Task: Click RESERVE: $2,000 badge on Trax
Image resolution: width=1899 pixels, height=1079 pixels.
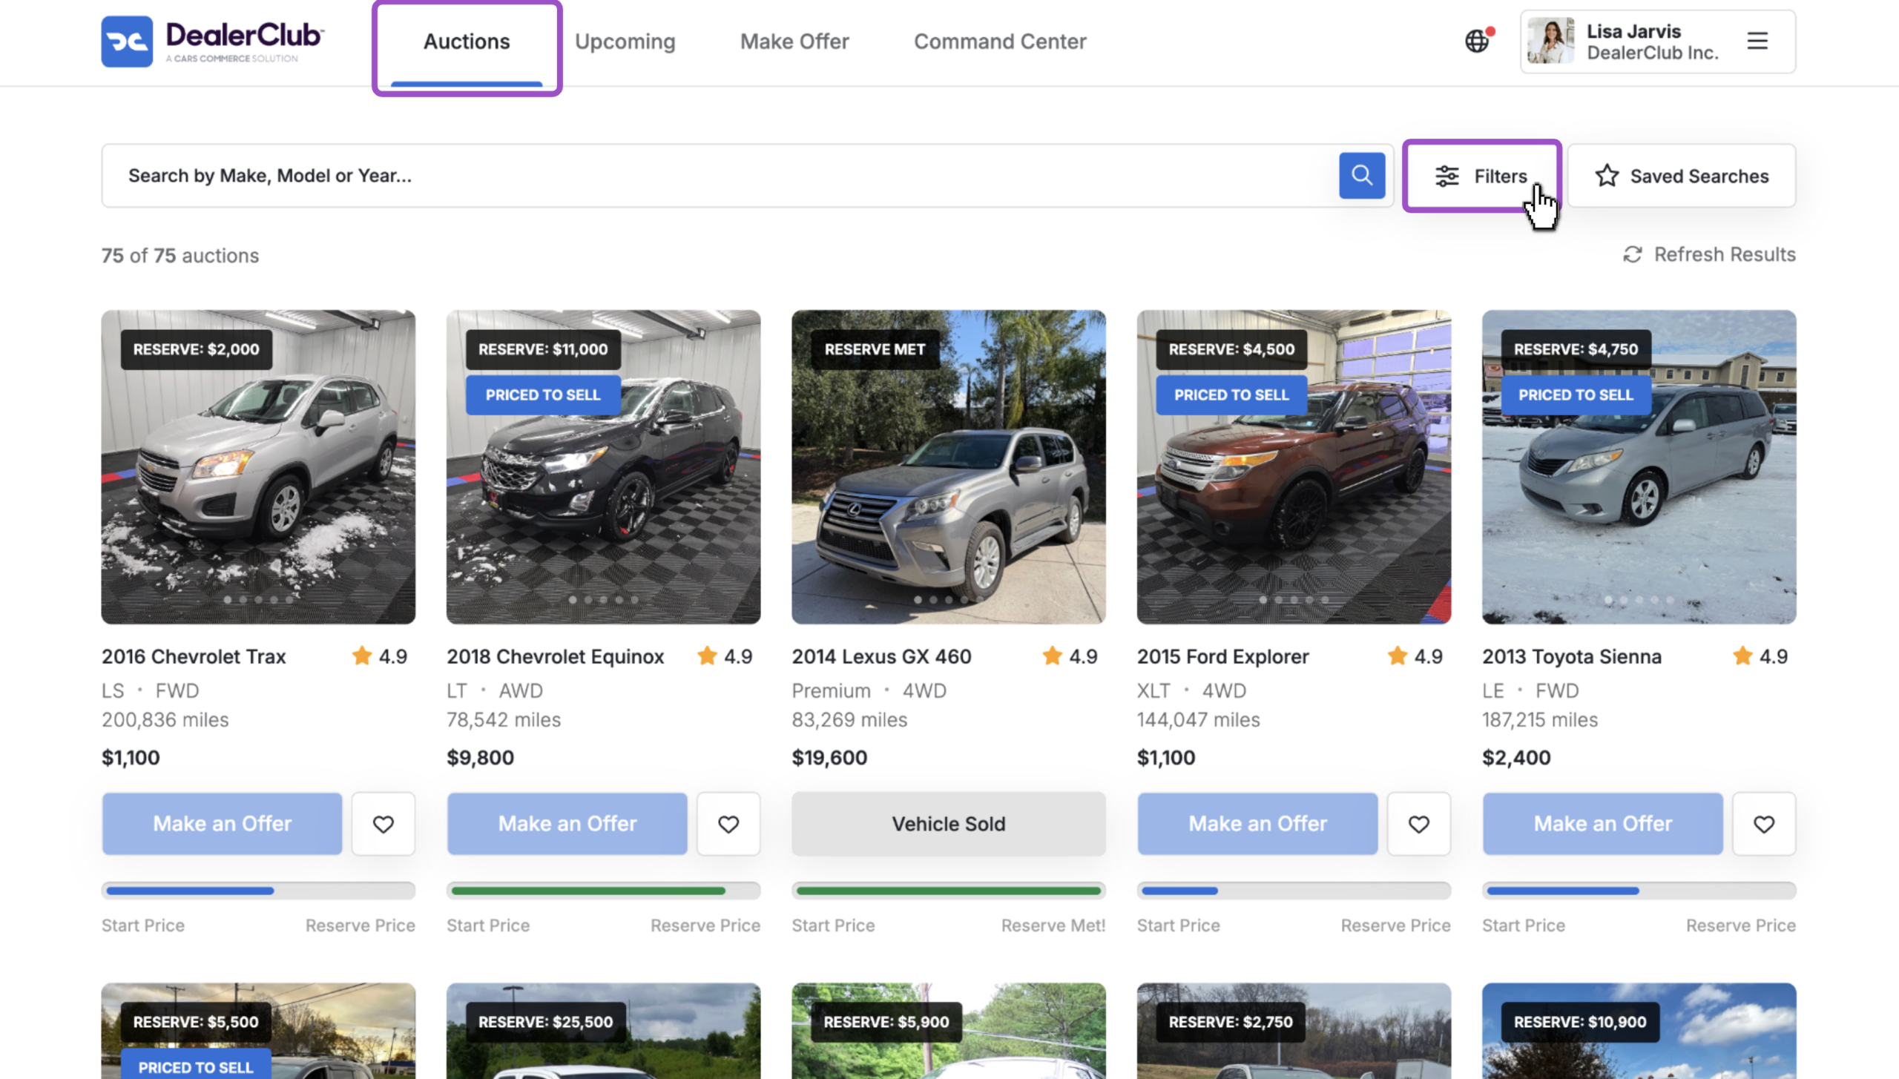Action: [196, 349]
